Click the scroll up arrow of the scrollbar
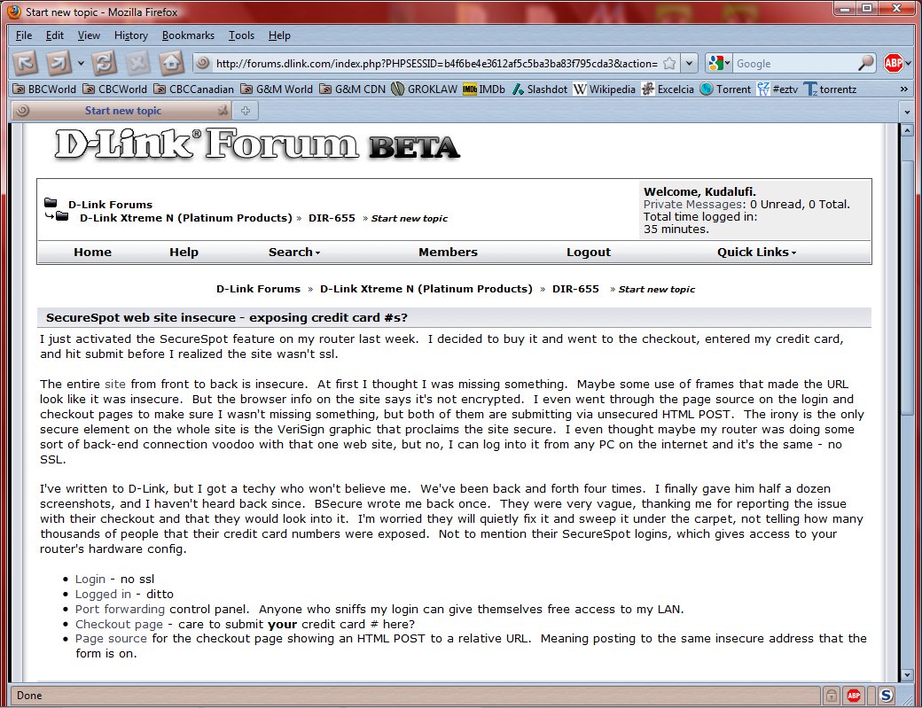The image size is (922, 708). point(907,130)
